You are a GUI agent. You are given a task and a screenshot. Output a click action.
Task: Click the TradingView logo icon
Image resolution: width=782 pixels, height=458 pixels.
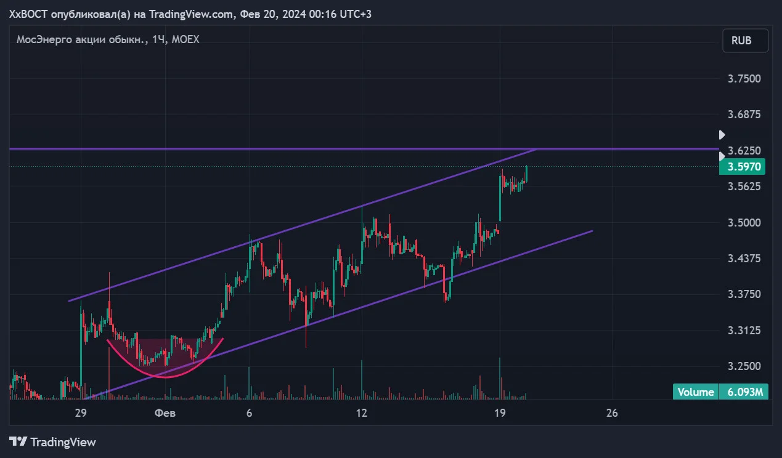click(x=18, y=442)
